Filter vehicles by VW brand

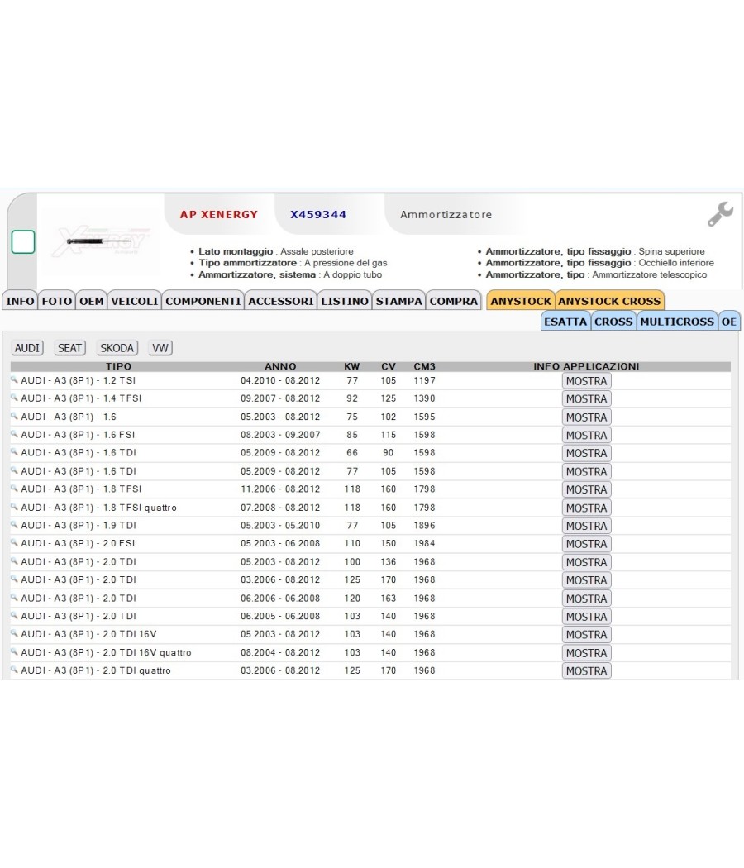point(160,348)
